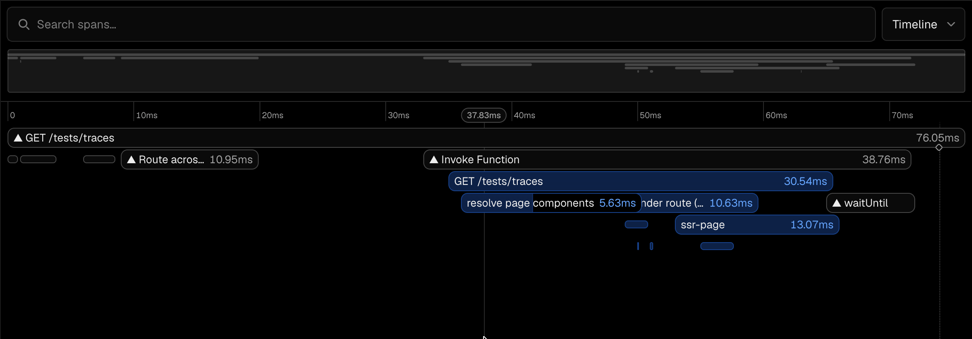
Task: Click the minimap trace overview panel
Action: click(486, 71)
